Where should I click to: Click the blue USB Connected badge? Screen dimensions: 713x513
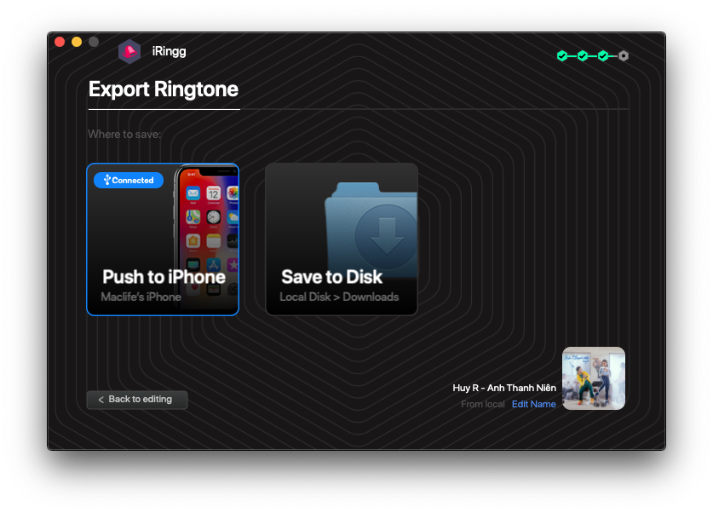[x=129, y=180]
